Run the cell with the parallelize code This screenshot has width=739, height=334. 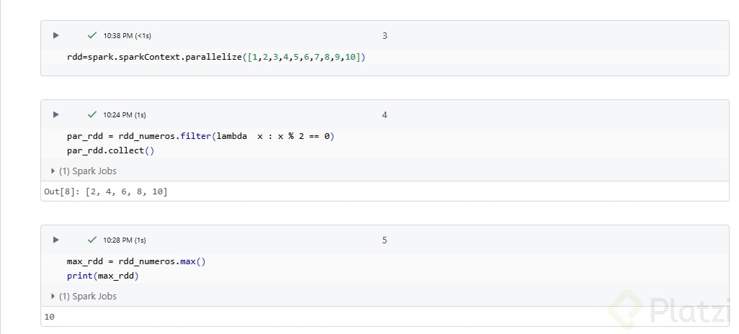(56, 35)
